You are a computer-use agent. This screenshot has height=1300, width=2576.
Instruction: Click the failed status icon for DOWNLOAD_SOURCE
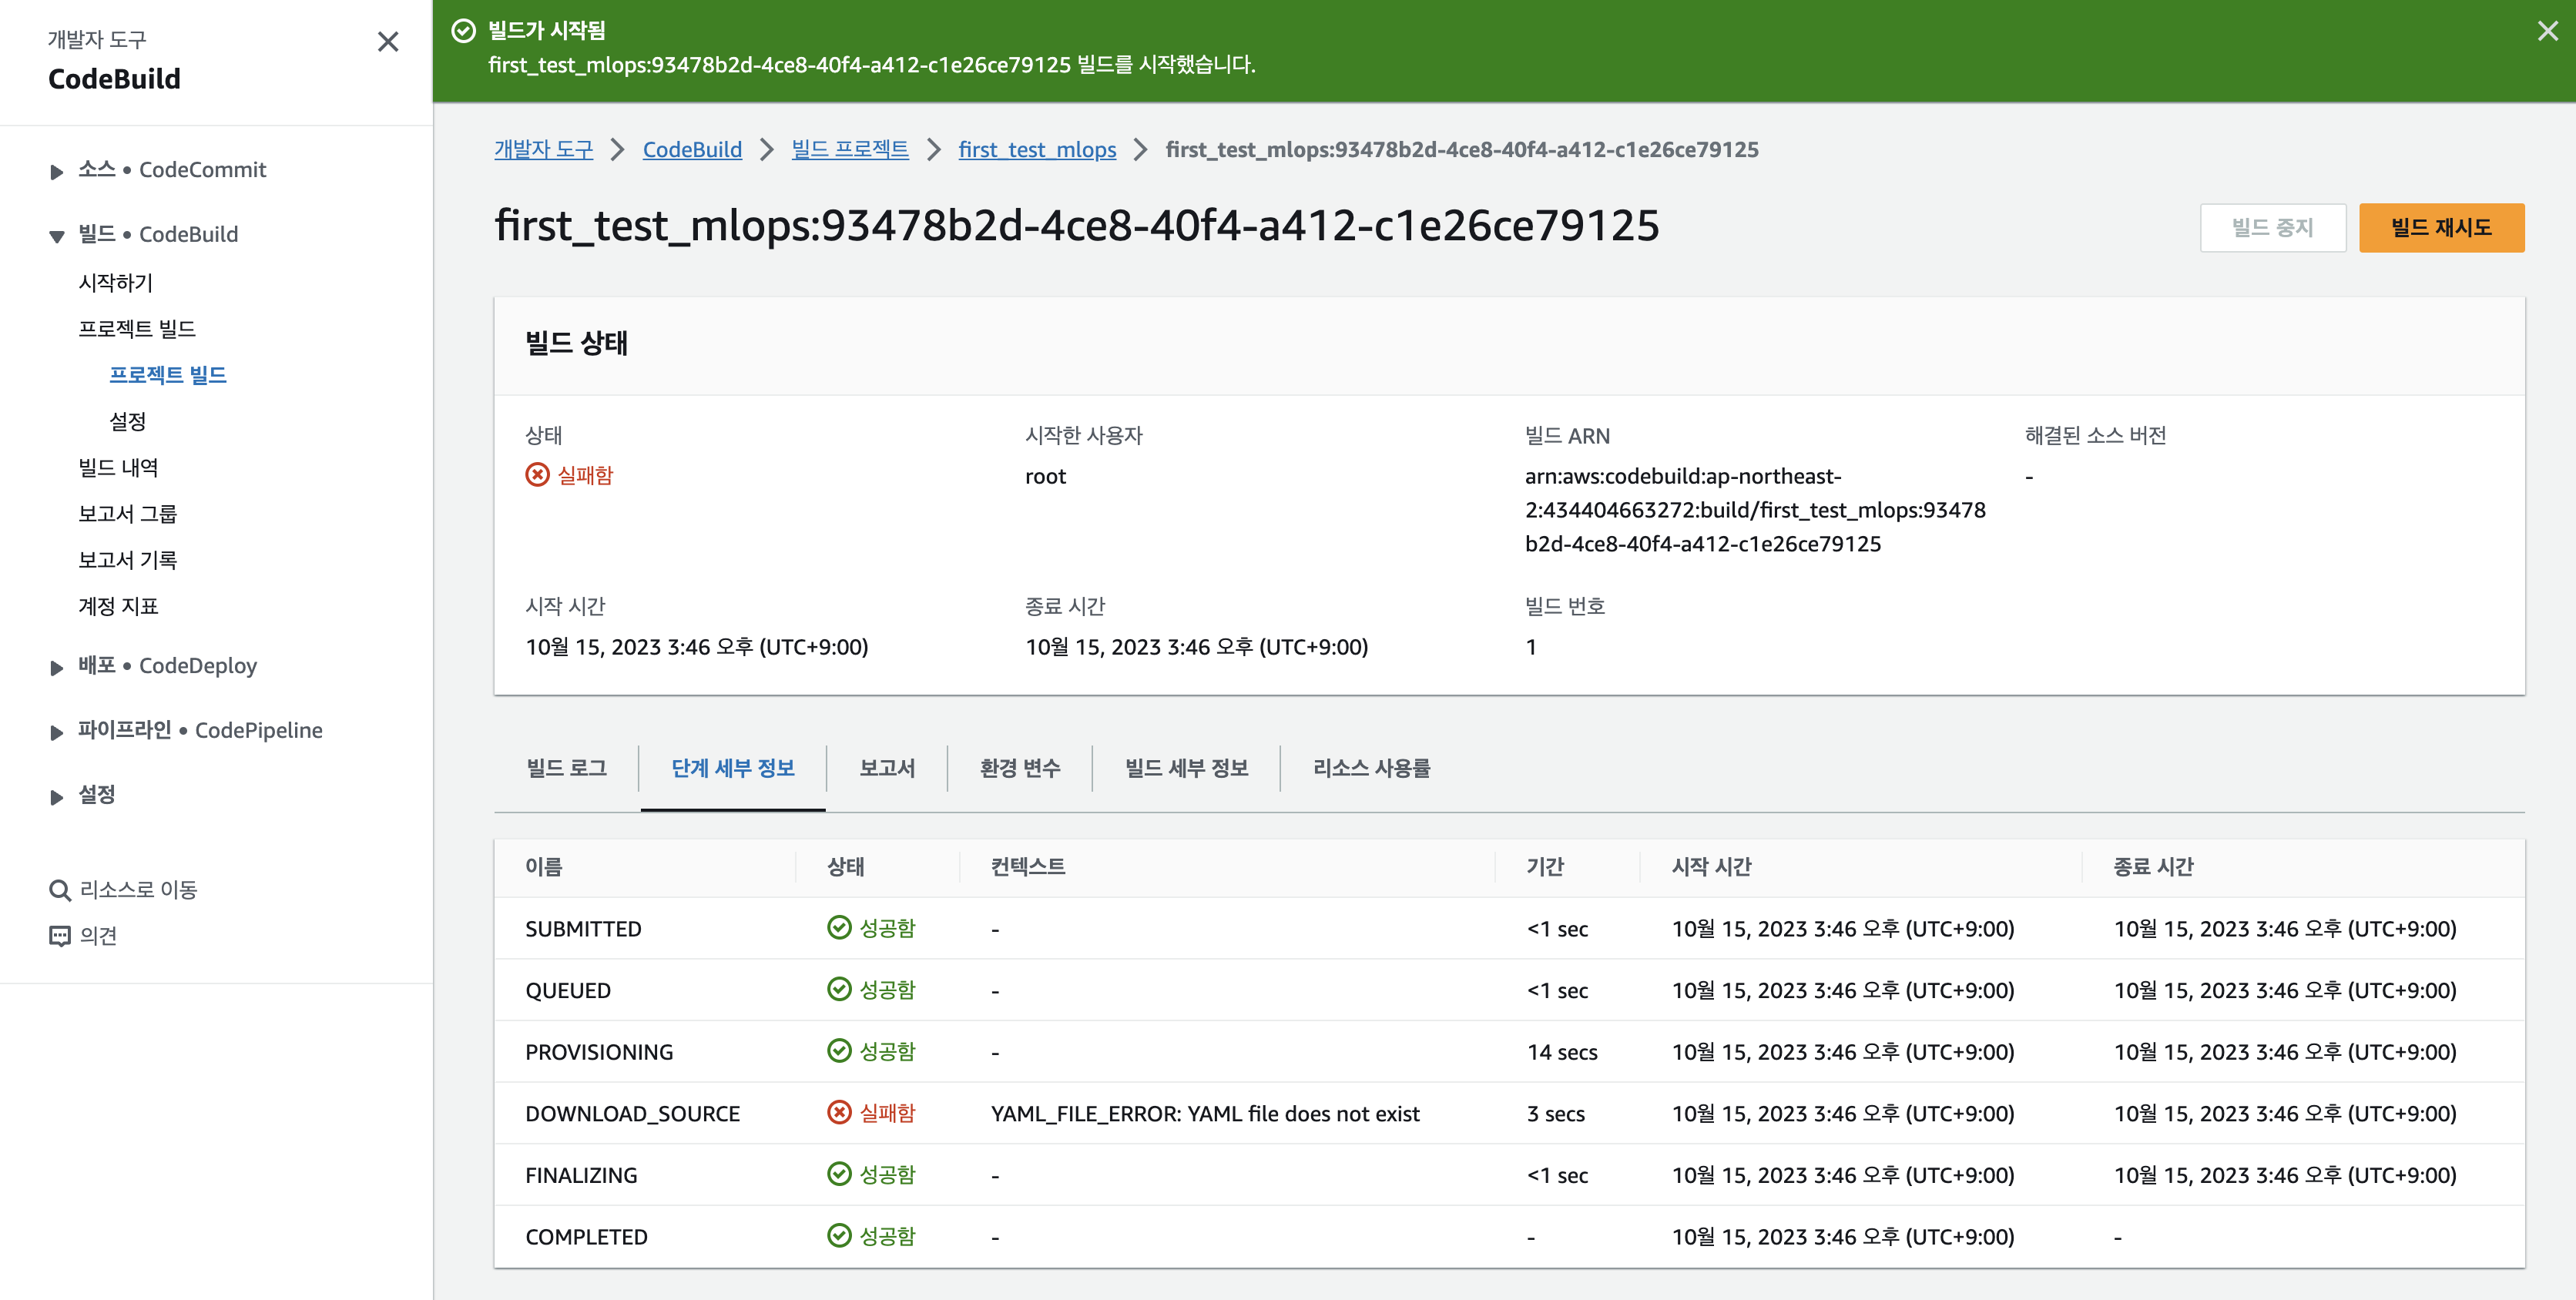pos(839,1112)
